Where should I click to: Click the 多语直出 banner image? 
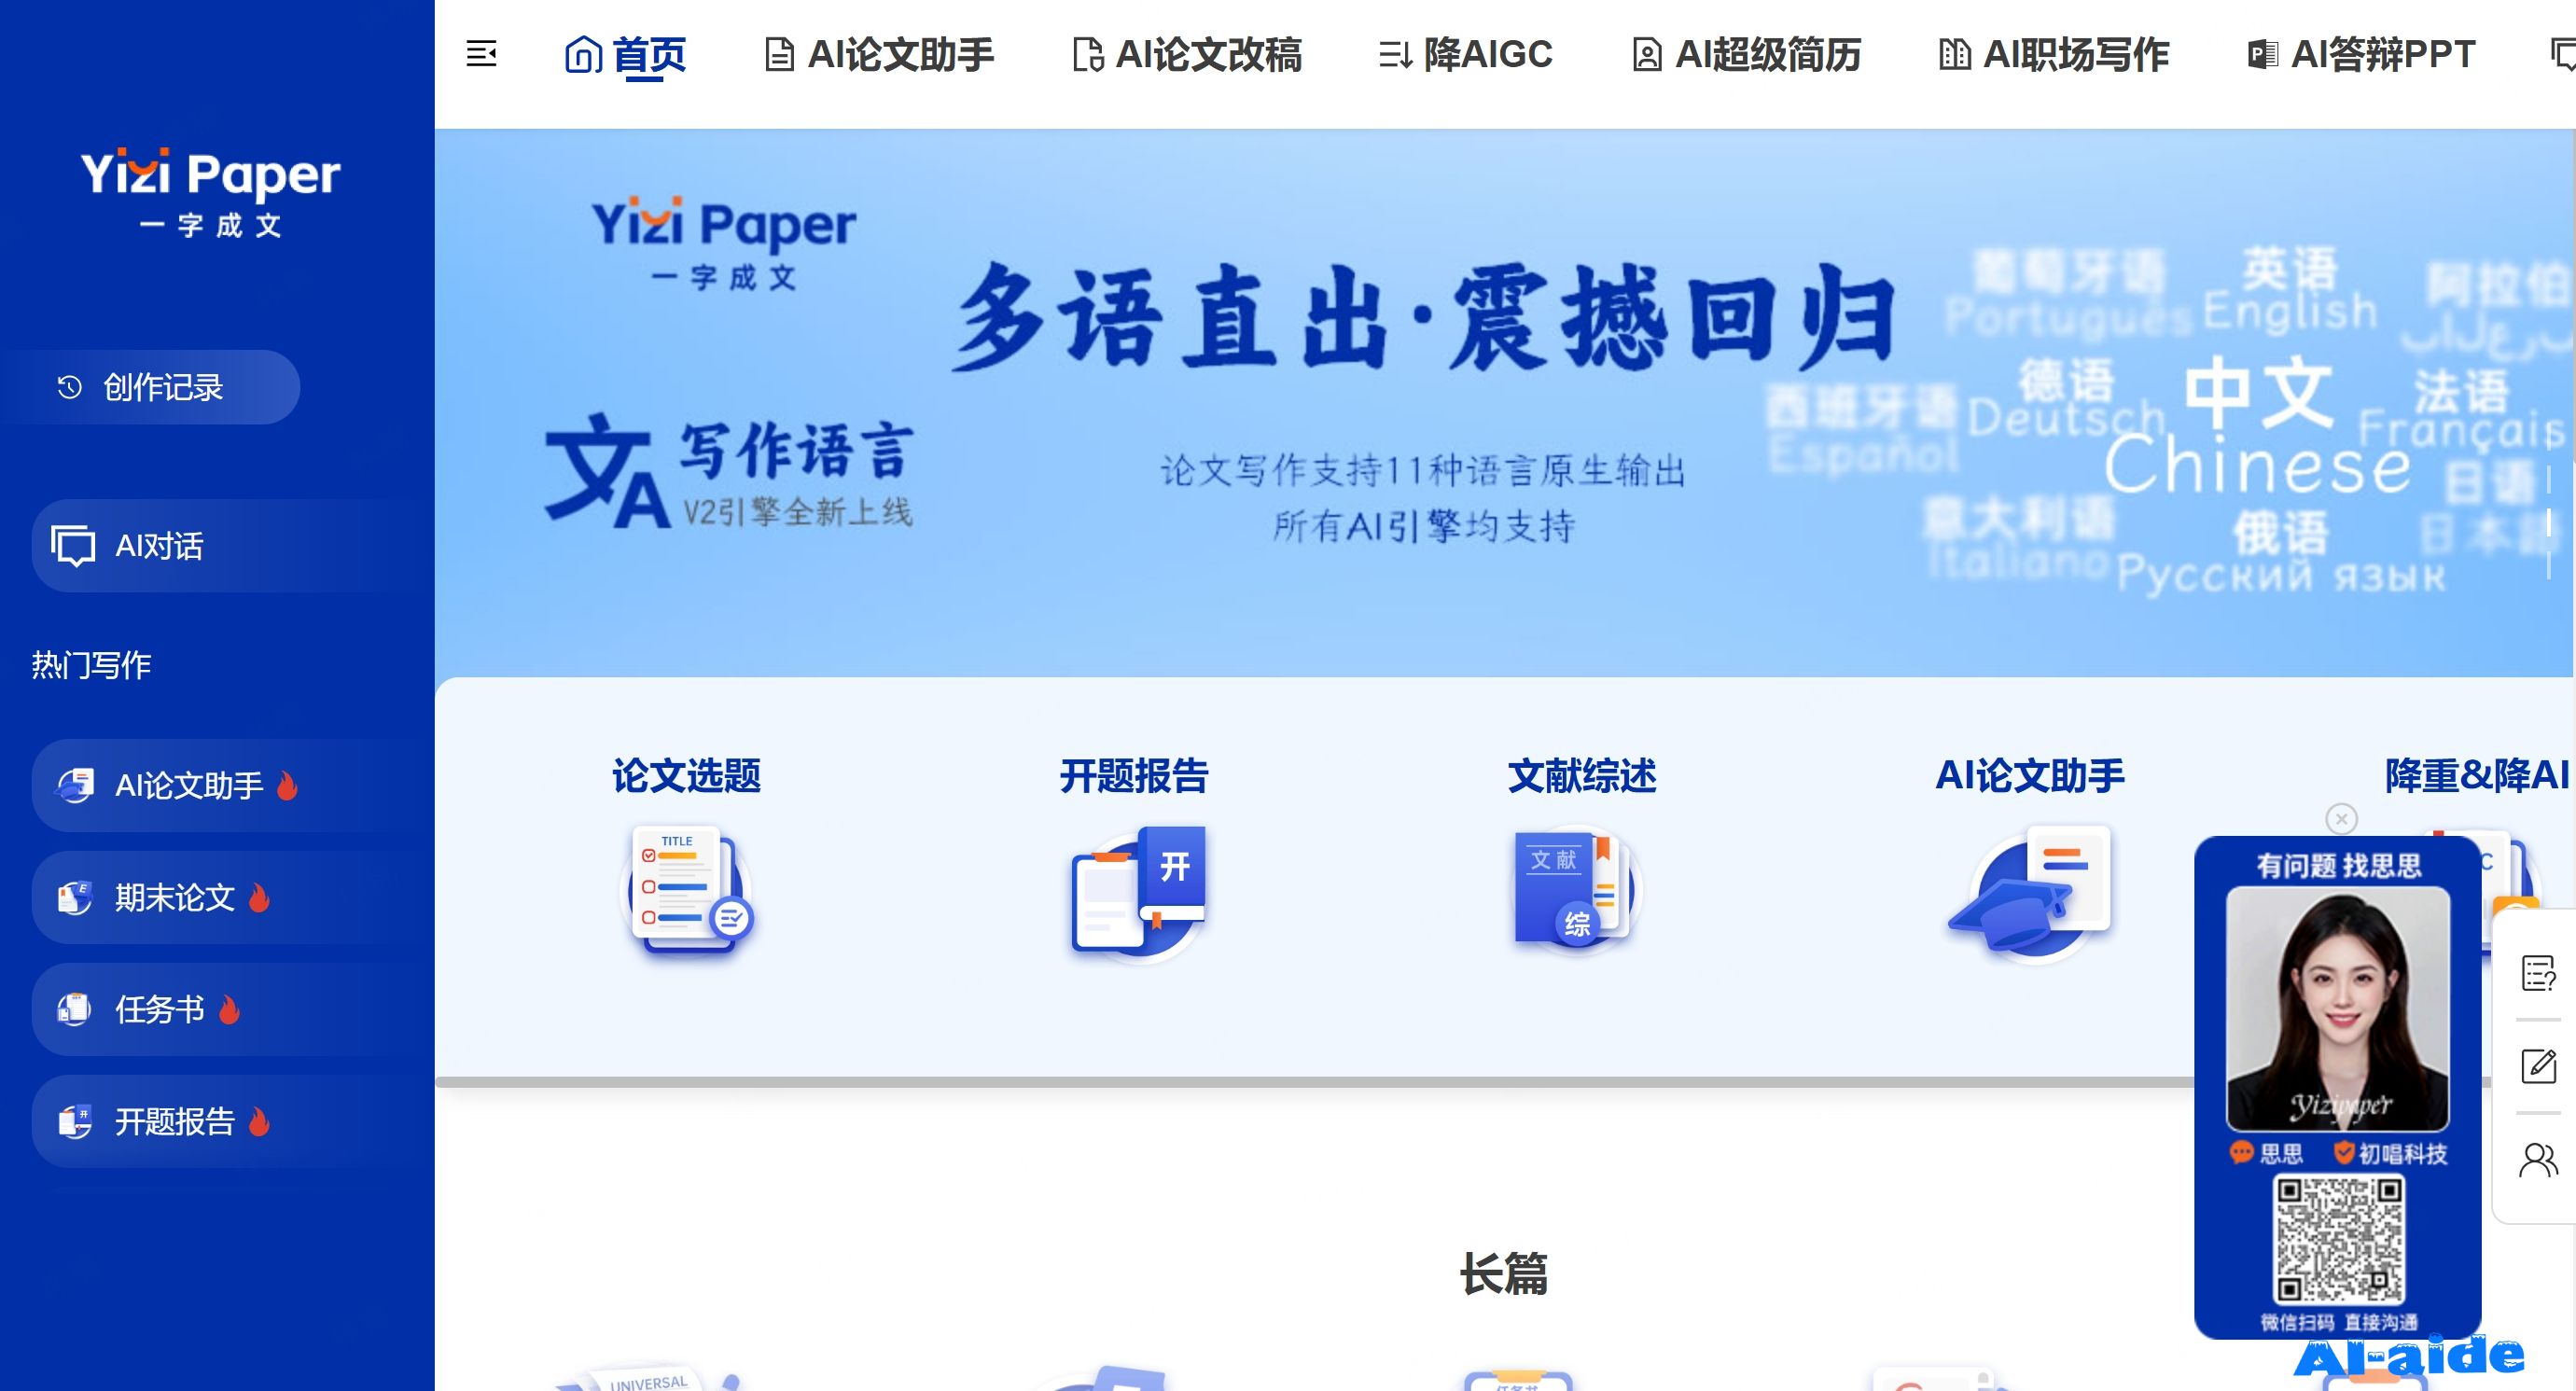click(x=1504, y=403)
